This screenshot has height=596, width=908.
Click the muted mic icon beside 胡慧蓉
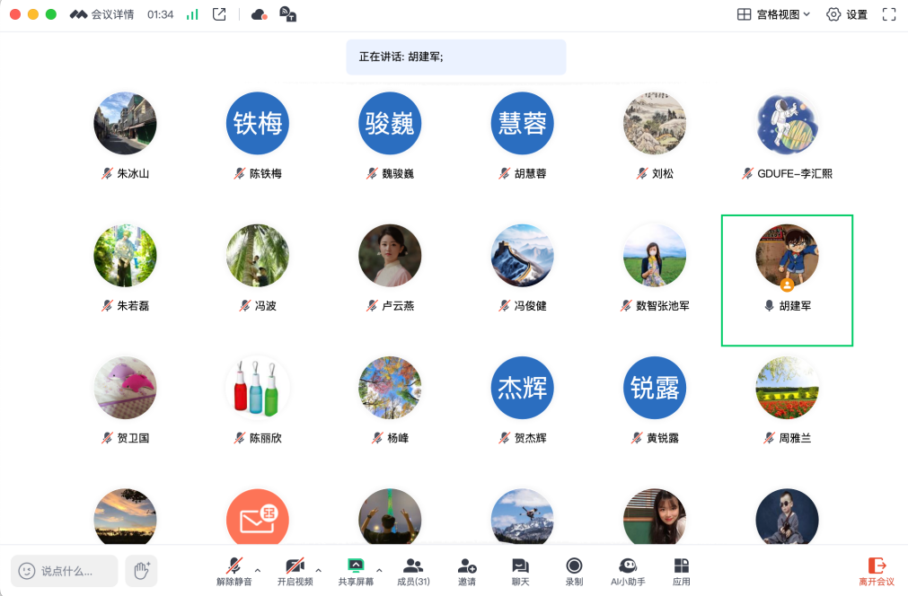click(505, 173)
